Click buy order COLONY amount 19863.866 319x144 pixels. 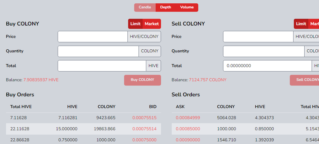click(x=105, y=129)
